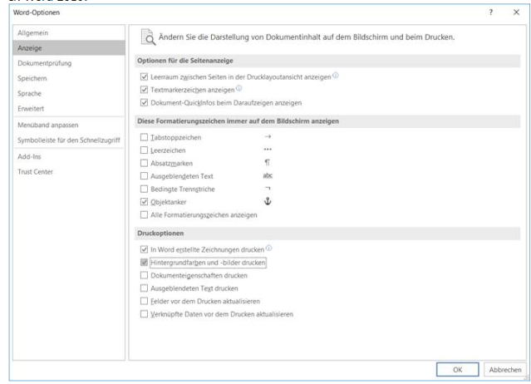The image size is (531, 384).
Task: Check Felder vor dem Drucken aktualisieren
Action: pos(145,301)
